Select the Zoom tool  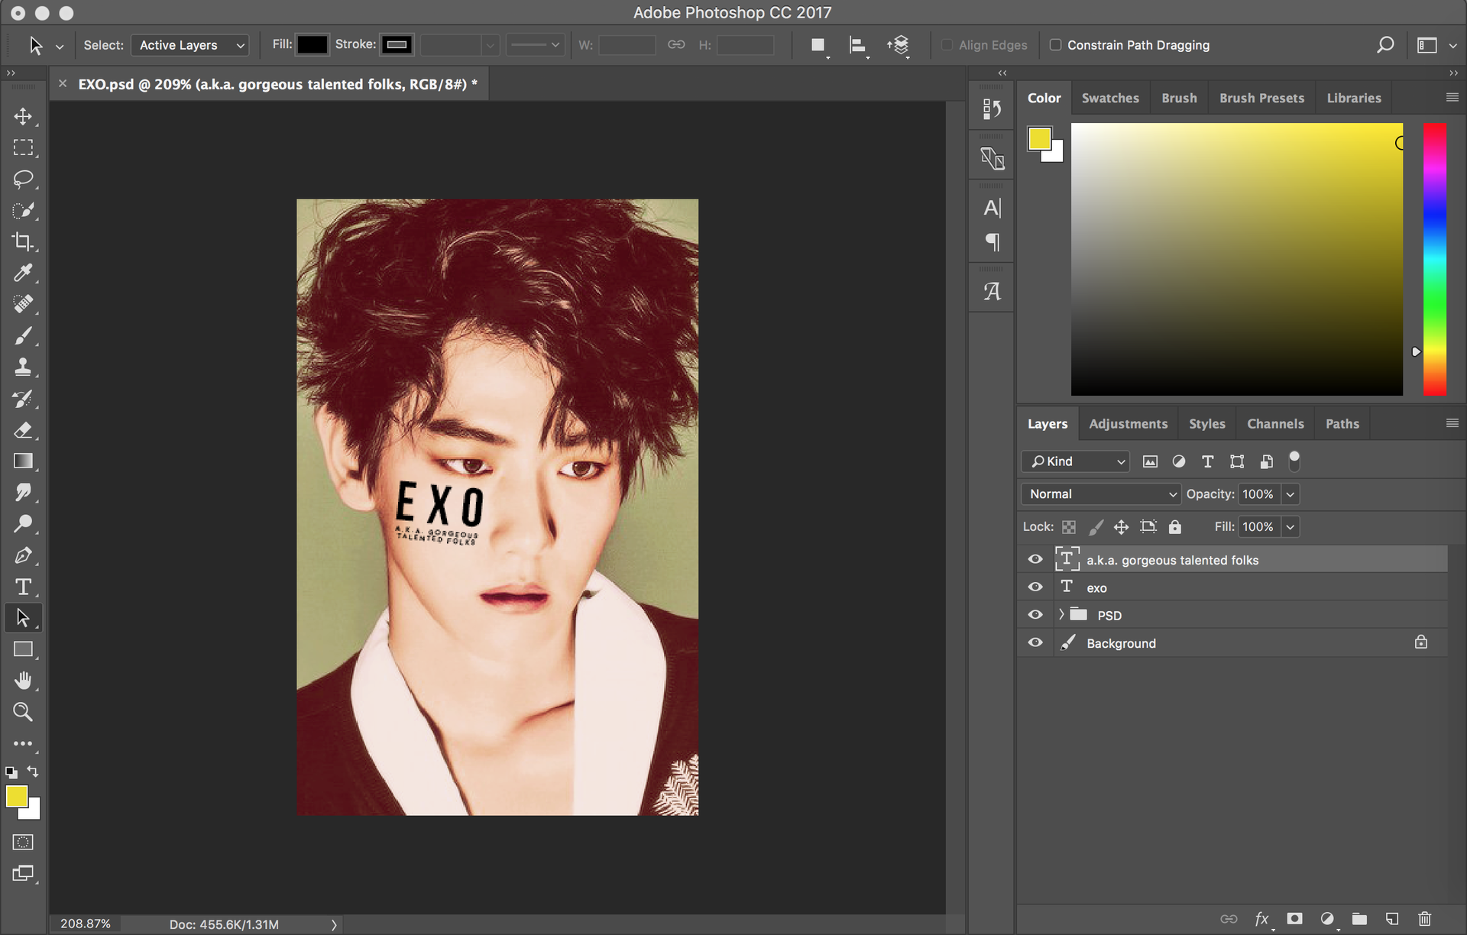23,712
